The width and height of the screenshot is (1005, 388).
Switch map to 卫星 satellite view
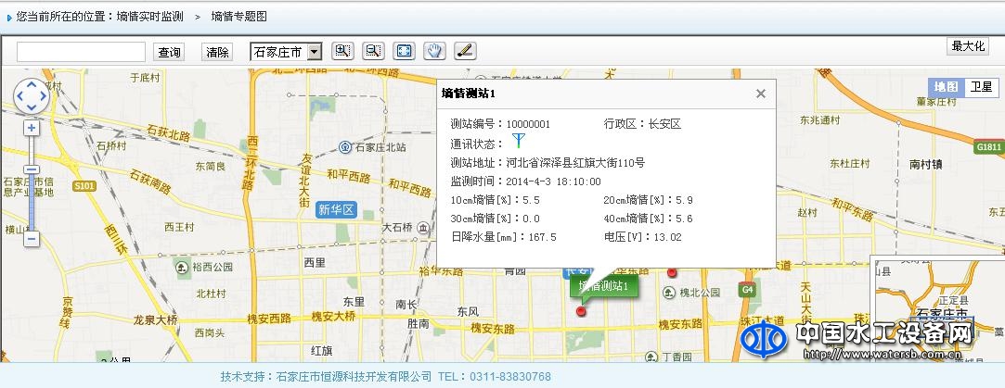tap(982, 86)
